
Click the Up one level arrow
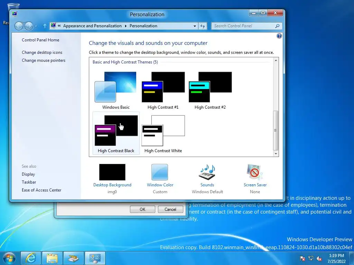click(x=45, y=26)
